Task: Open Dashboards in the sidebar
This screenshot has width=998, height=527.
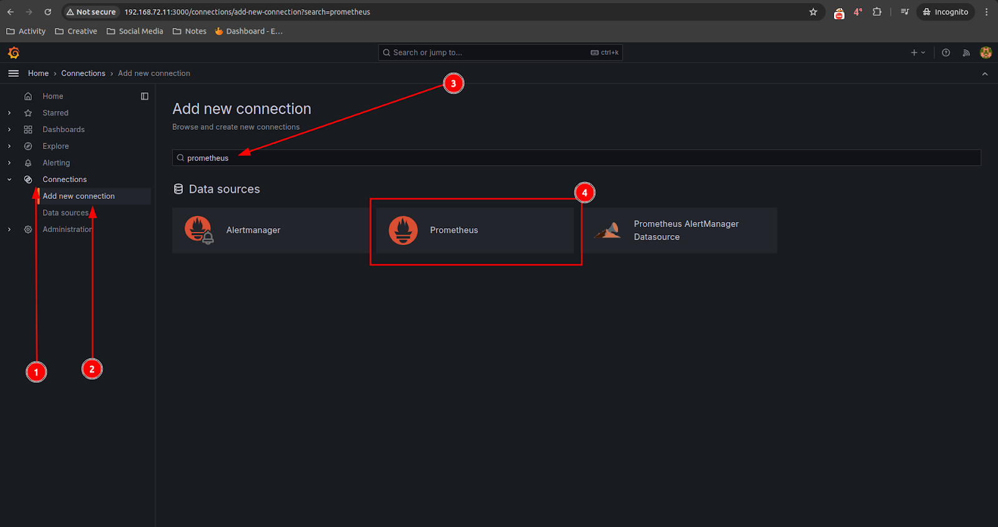Action: coord(64,130)
